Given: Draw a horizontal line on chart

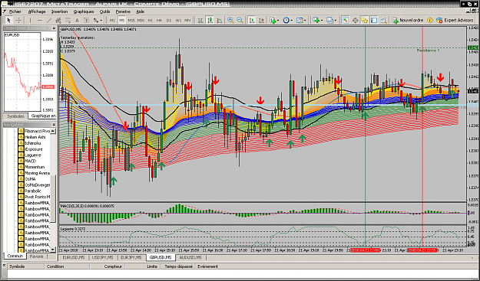Looking at the screenshot, I should pyautogui.click(x=39, y=21).
